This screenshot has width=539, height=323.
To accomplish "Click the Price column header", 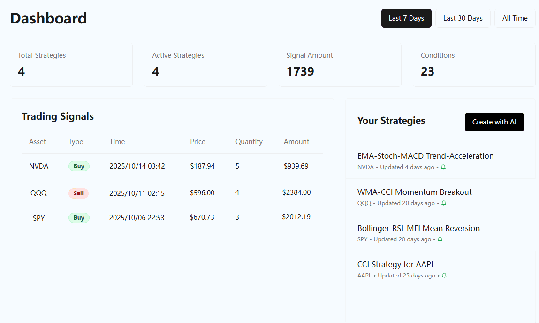I will point(197,142).
